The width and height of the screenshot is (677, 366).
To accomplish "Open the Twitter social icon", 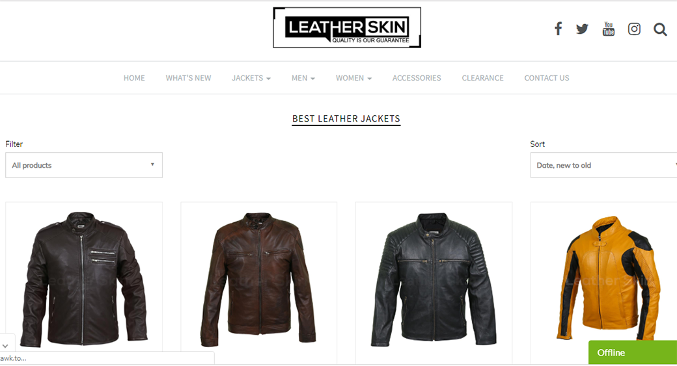I will [582, 29].
